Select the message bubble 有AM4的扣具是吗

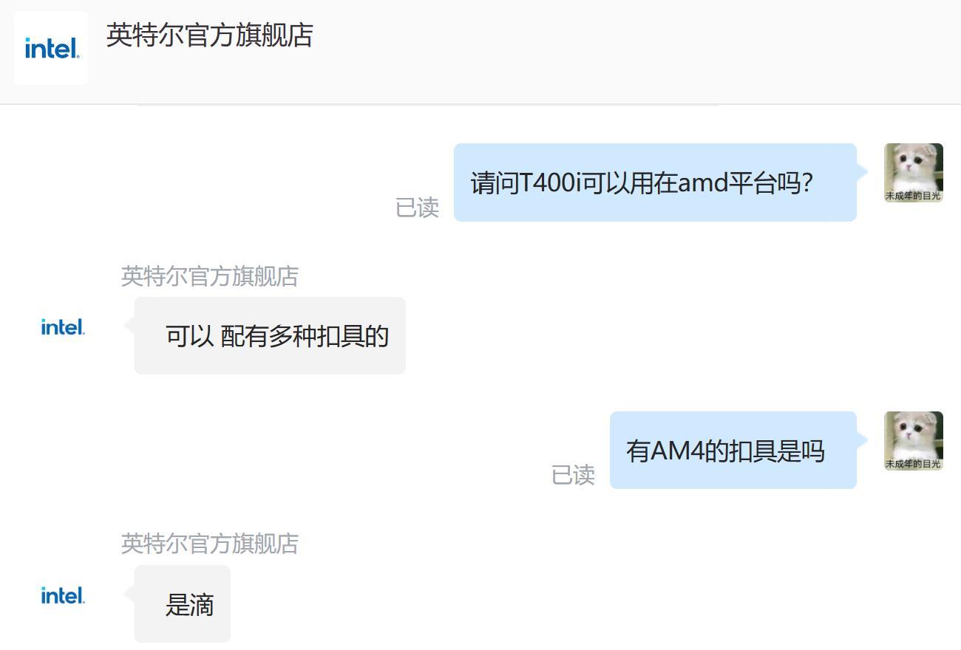click(x=733, y=451)
